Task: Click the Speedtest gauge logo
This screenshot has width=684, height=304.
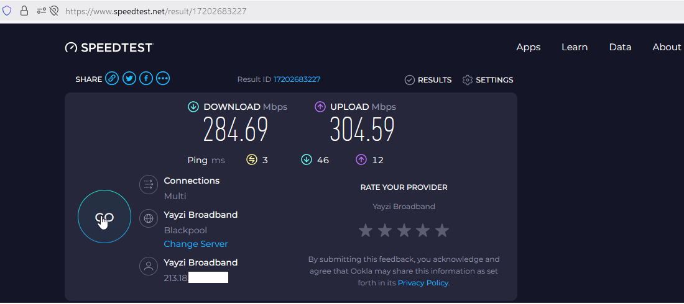Action: coord(71,48)
